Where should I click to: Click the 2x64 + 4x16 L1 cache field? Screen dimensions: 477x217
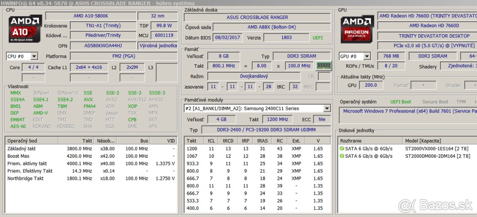tap(89, 67)
